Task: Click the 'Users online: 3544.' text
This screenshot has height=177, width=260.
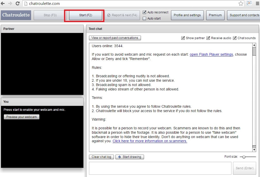Action: [107, 46]
